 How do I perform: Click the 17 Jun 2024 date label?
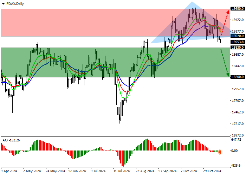click(77, 171)
